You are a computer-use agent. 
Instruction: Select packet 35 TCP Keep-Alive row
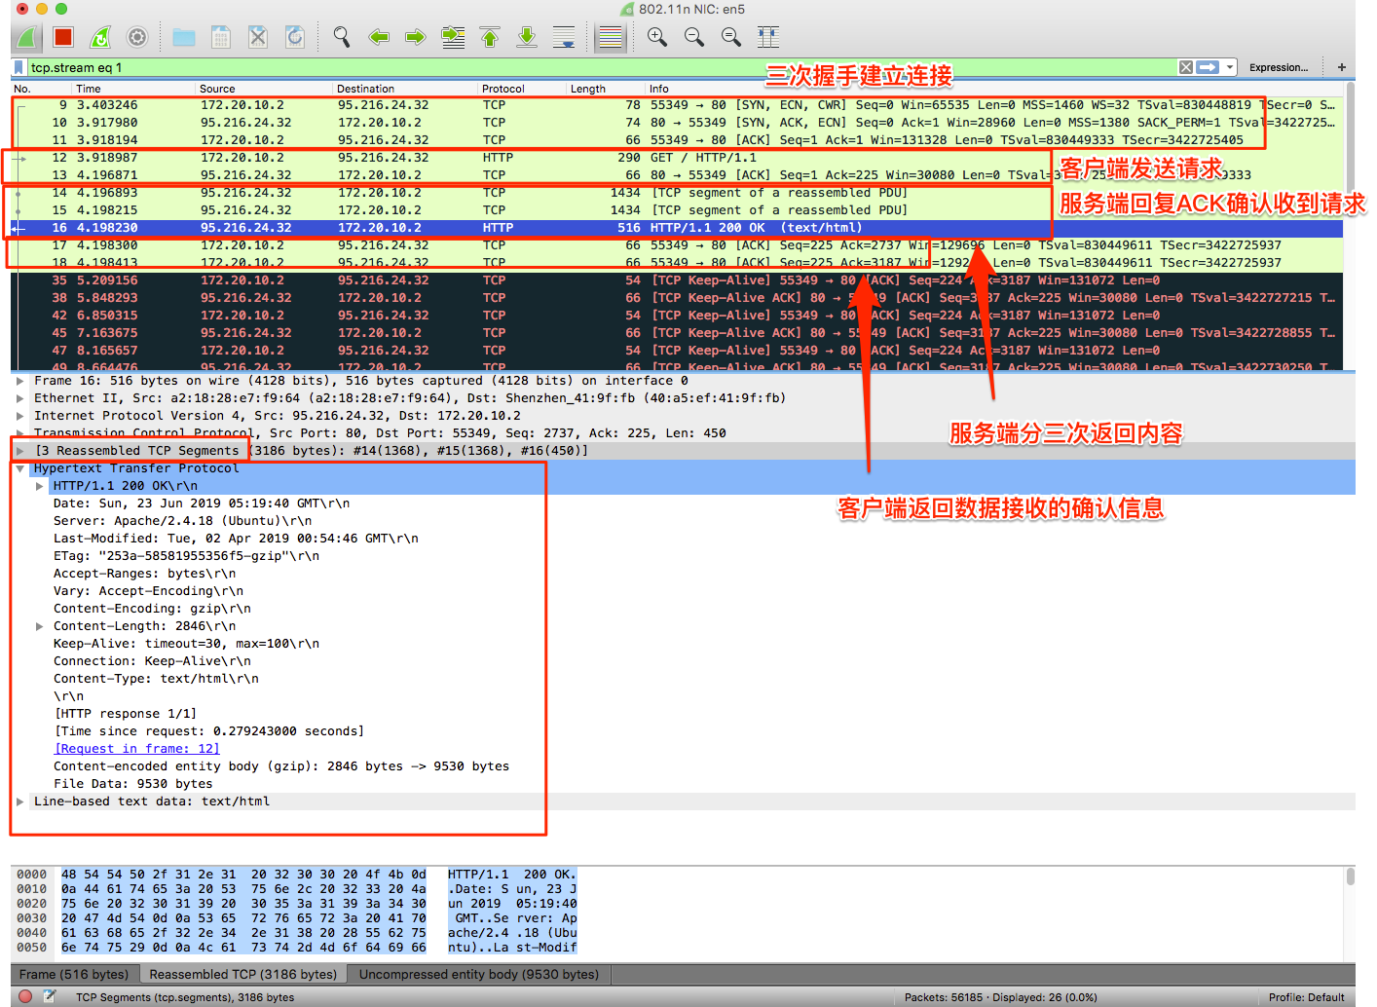677,280
